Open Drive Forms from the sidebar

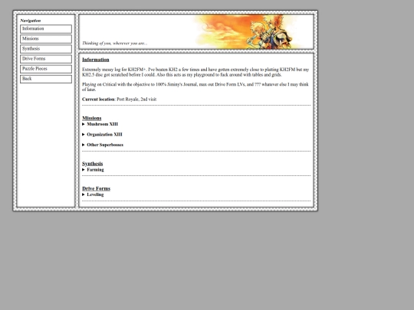[46, 59]
